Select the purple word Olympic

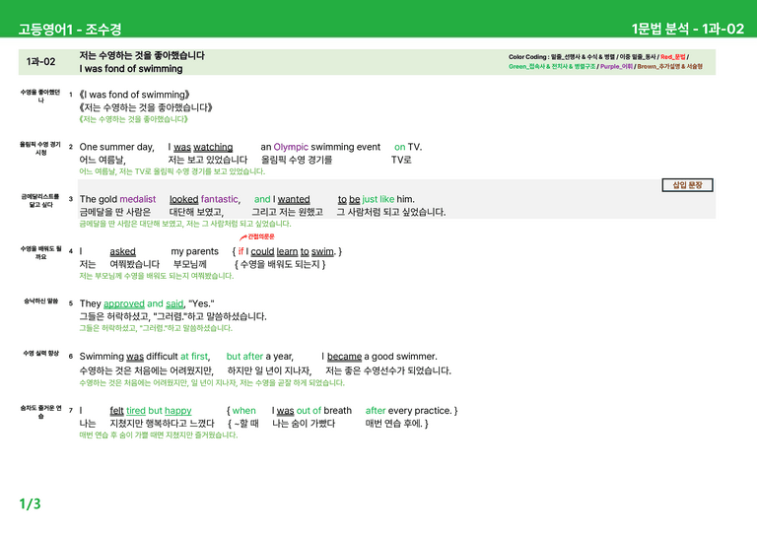pyautogui.click(x=291, y=147)
